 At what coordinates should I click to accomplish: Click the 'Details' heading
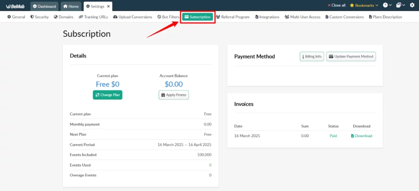pos(78,56)
